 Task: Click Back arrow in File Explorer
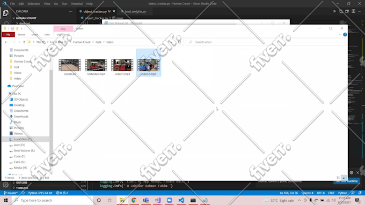[6, 42]
